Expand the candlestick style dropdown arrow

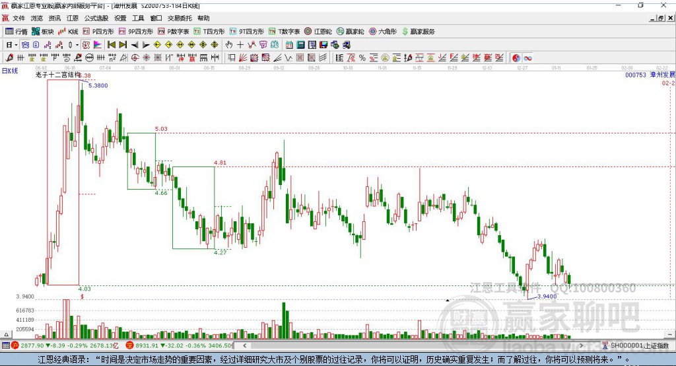coord(77,45)
